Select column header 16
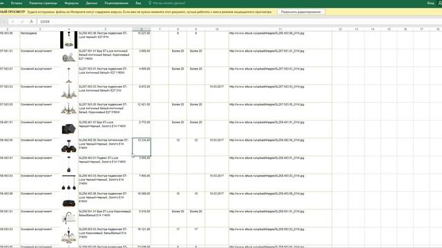The width and height of the screenshot is (442, 248). tap(405, 29)
